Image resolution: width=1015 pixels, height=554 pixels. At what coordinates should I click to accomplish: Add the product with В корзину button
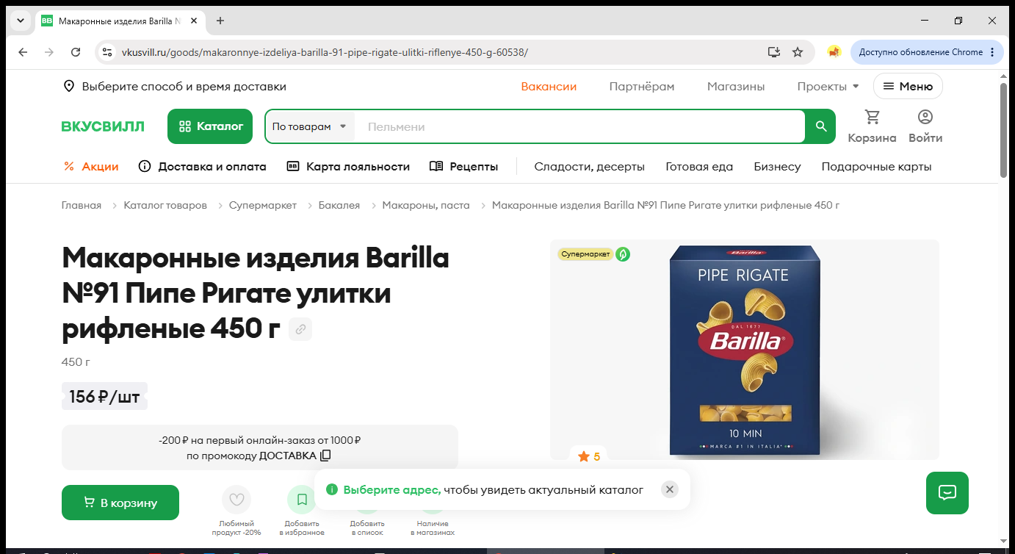120,503
